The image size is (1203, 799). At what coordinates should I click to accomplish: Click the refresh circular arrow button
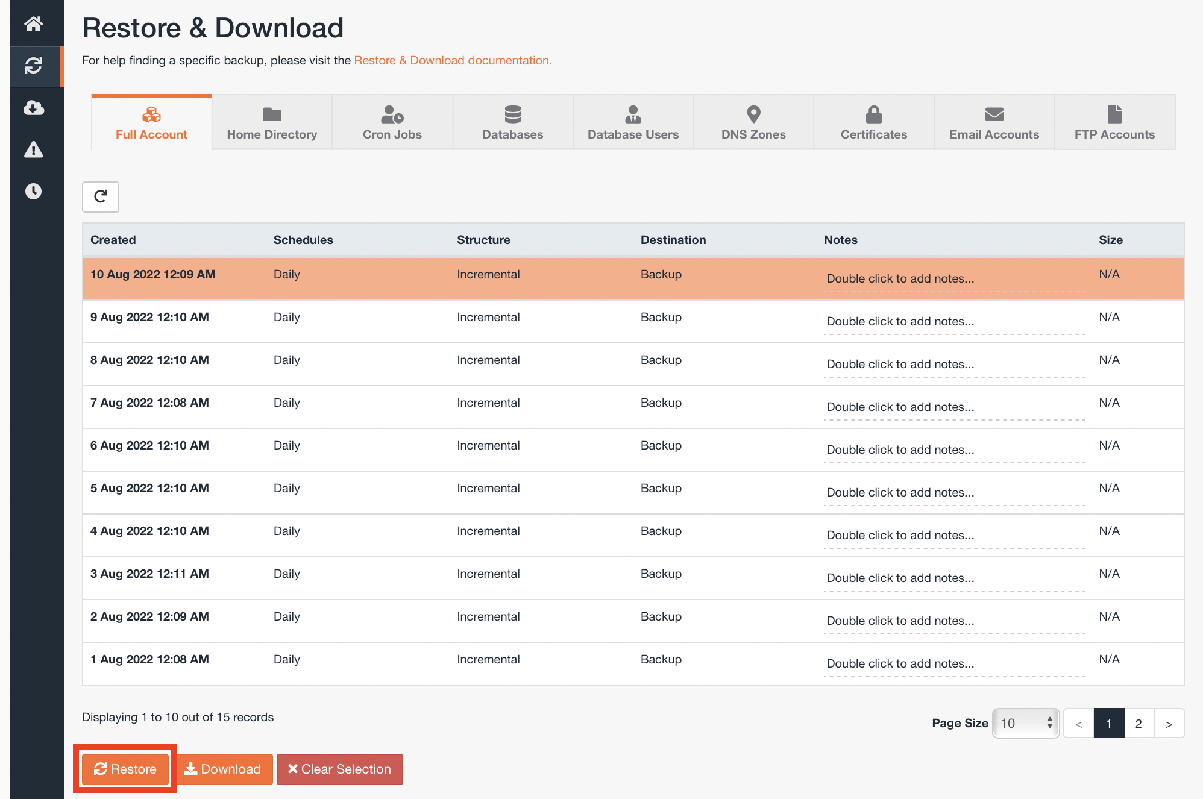(102, 195)
